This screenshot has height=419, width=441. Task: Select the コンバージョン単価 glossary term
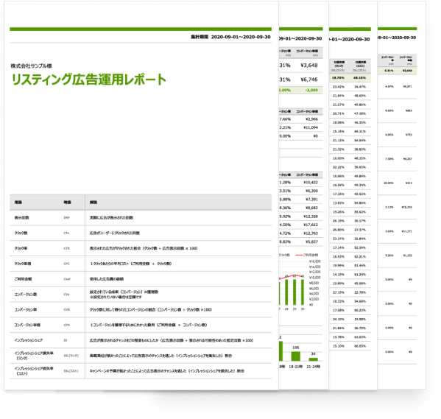tap(27, 325)
